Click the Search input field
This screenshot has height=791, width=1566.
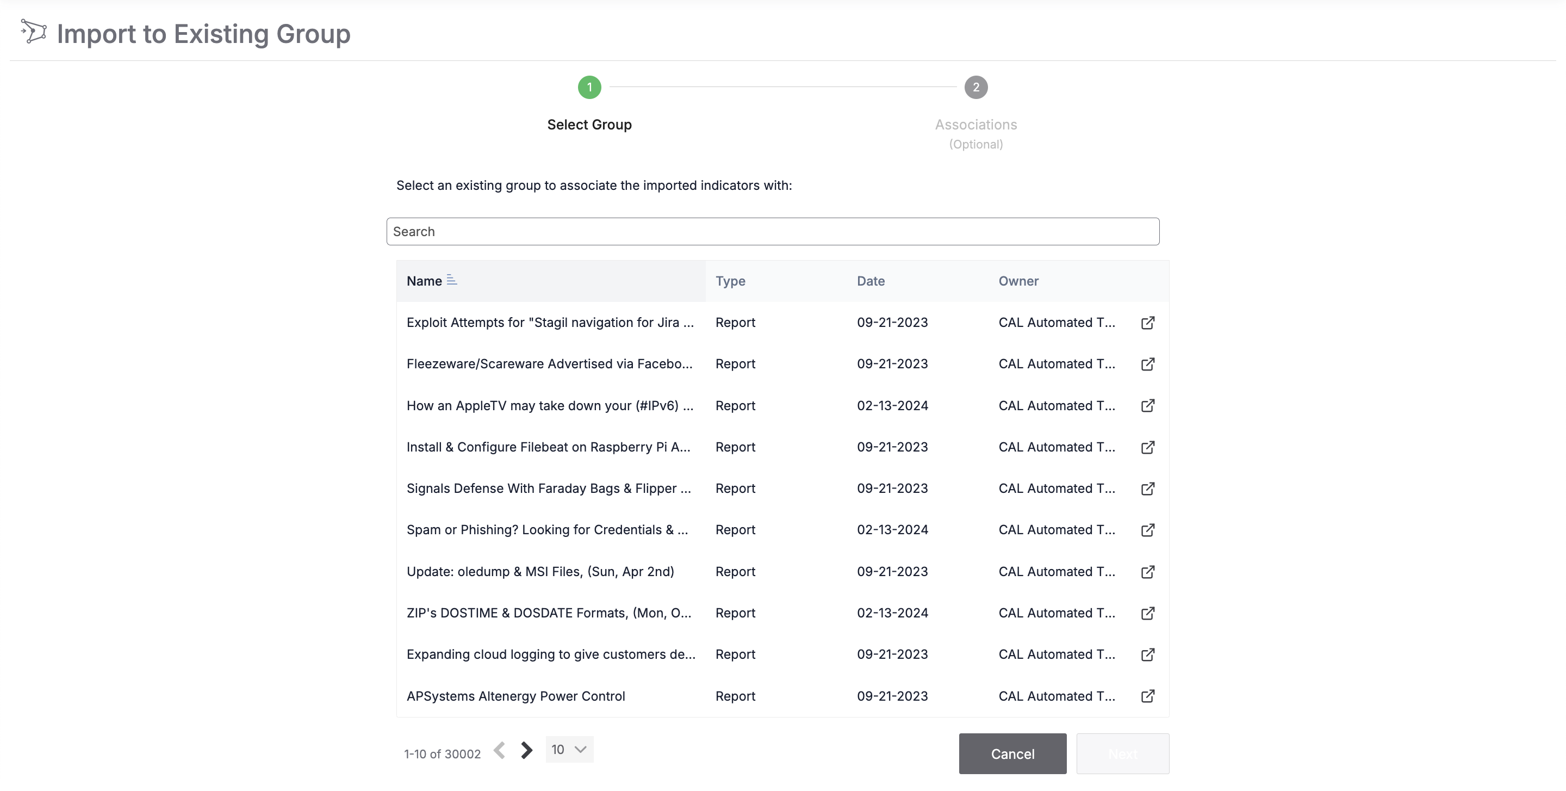point(773,232)
